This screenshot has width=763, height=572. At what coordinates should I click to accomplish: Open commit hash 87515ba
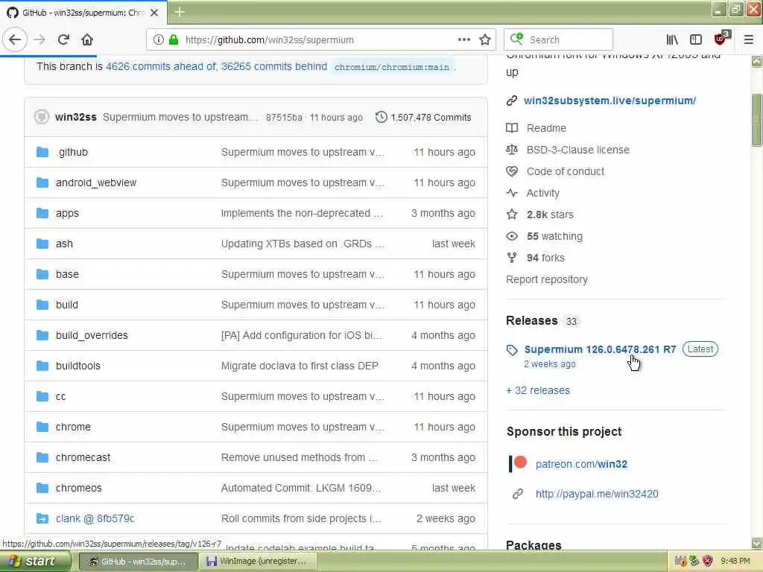click(x=284, y=117)
